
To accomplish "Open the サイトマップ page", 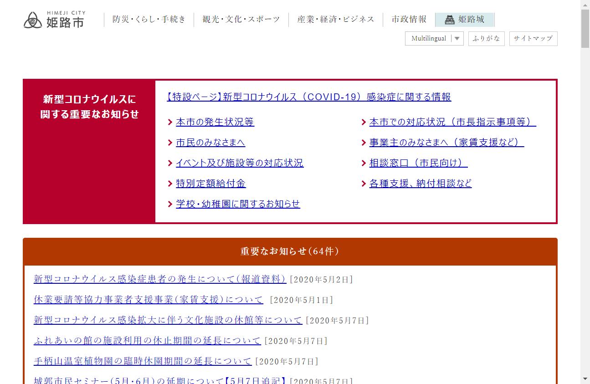I will click(533, 39).
